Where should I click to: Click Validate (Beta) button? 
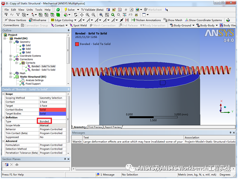click(x=92, y=10)
